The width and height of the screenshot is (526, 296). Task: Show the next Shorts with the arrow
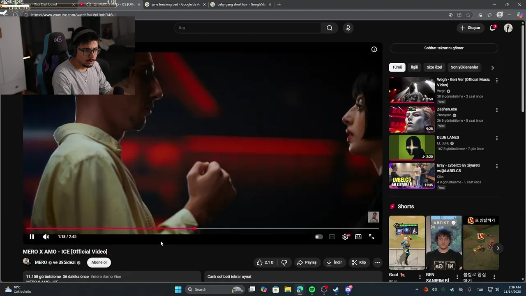coord(498,248)
